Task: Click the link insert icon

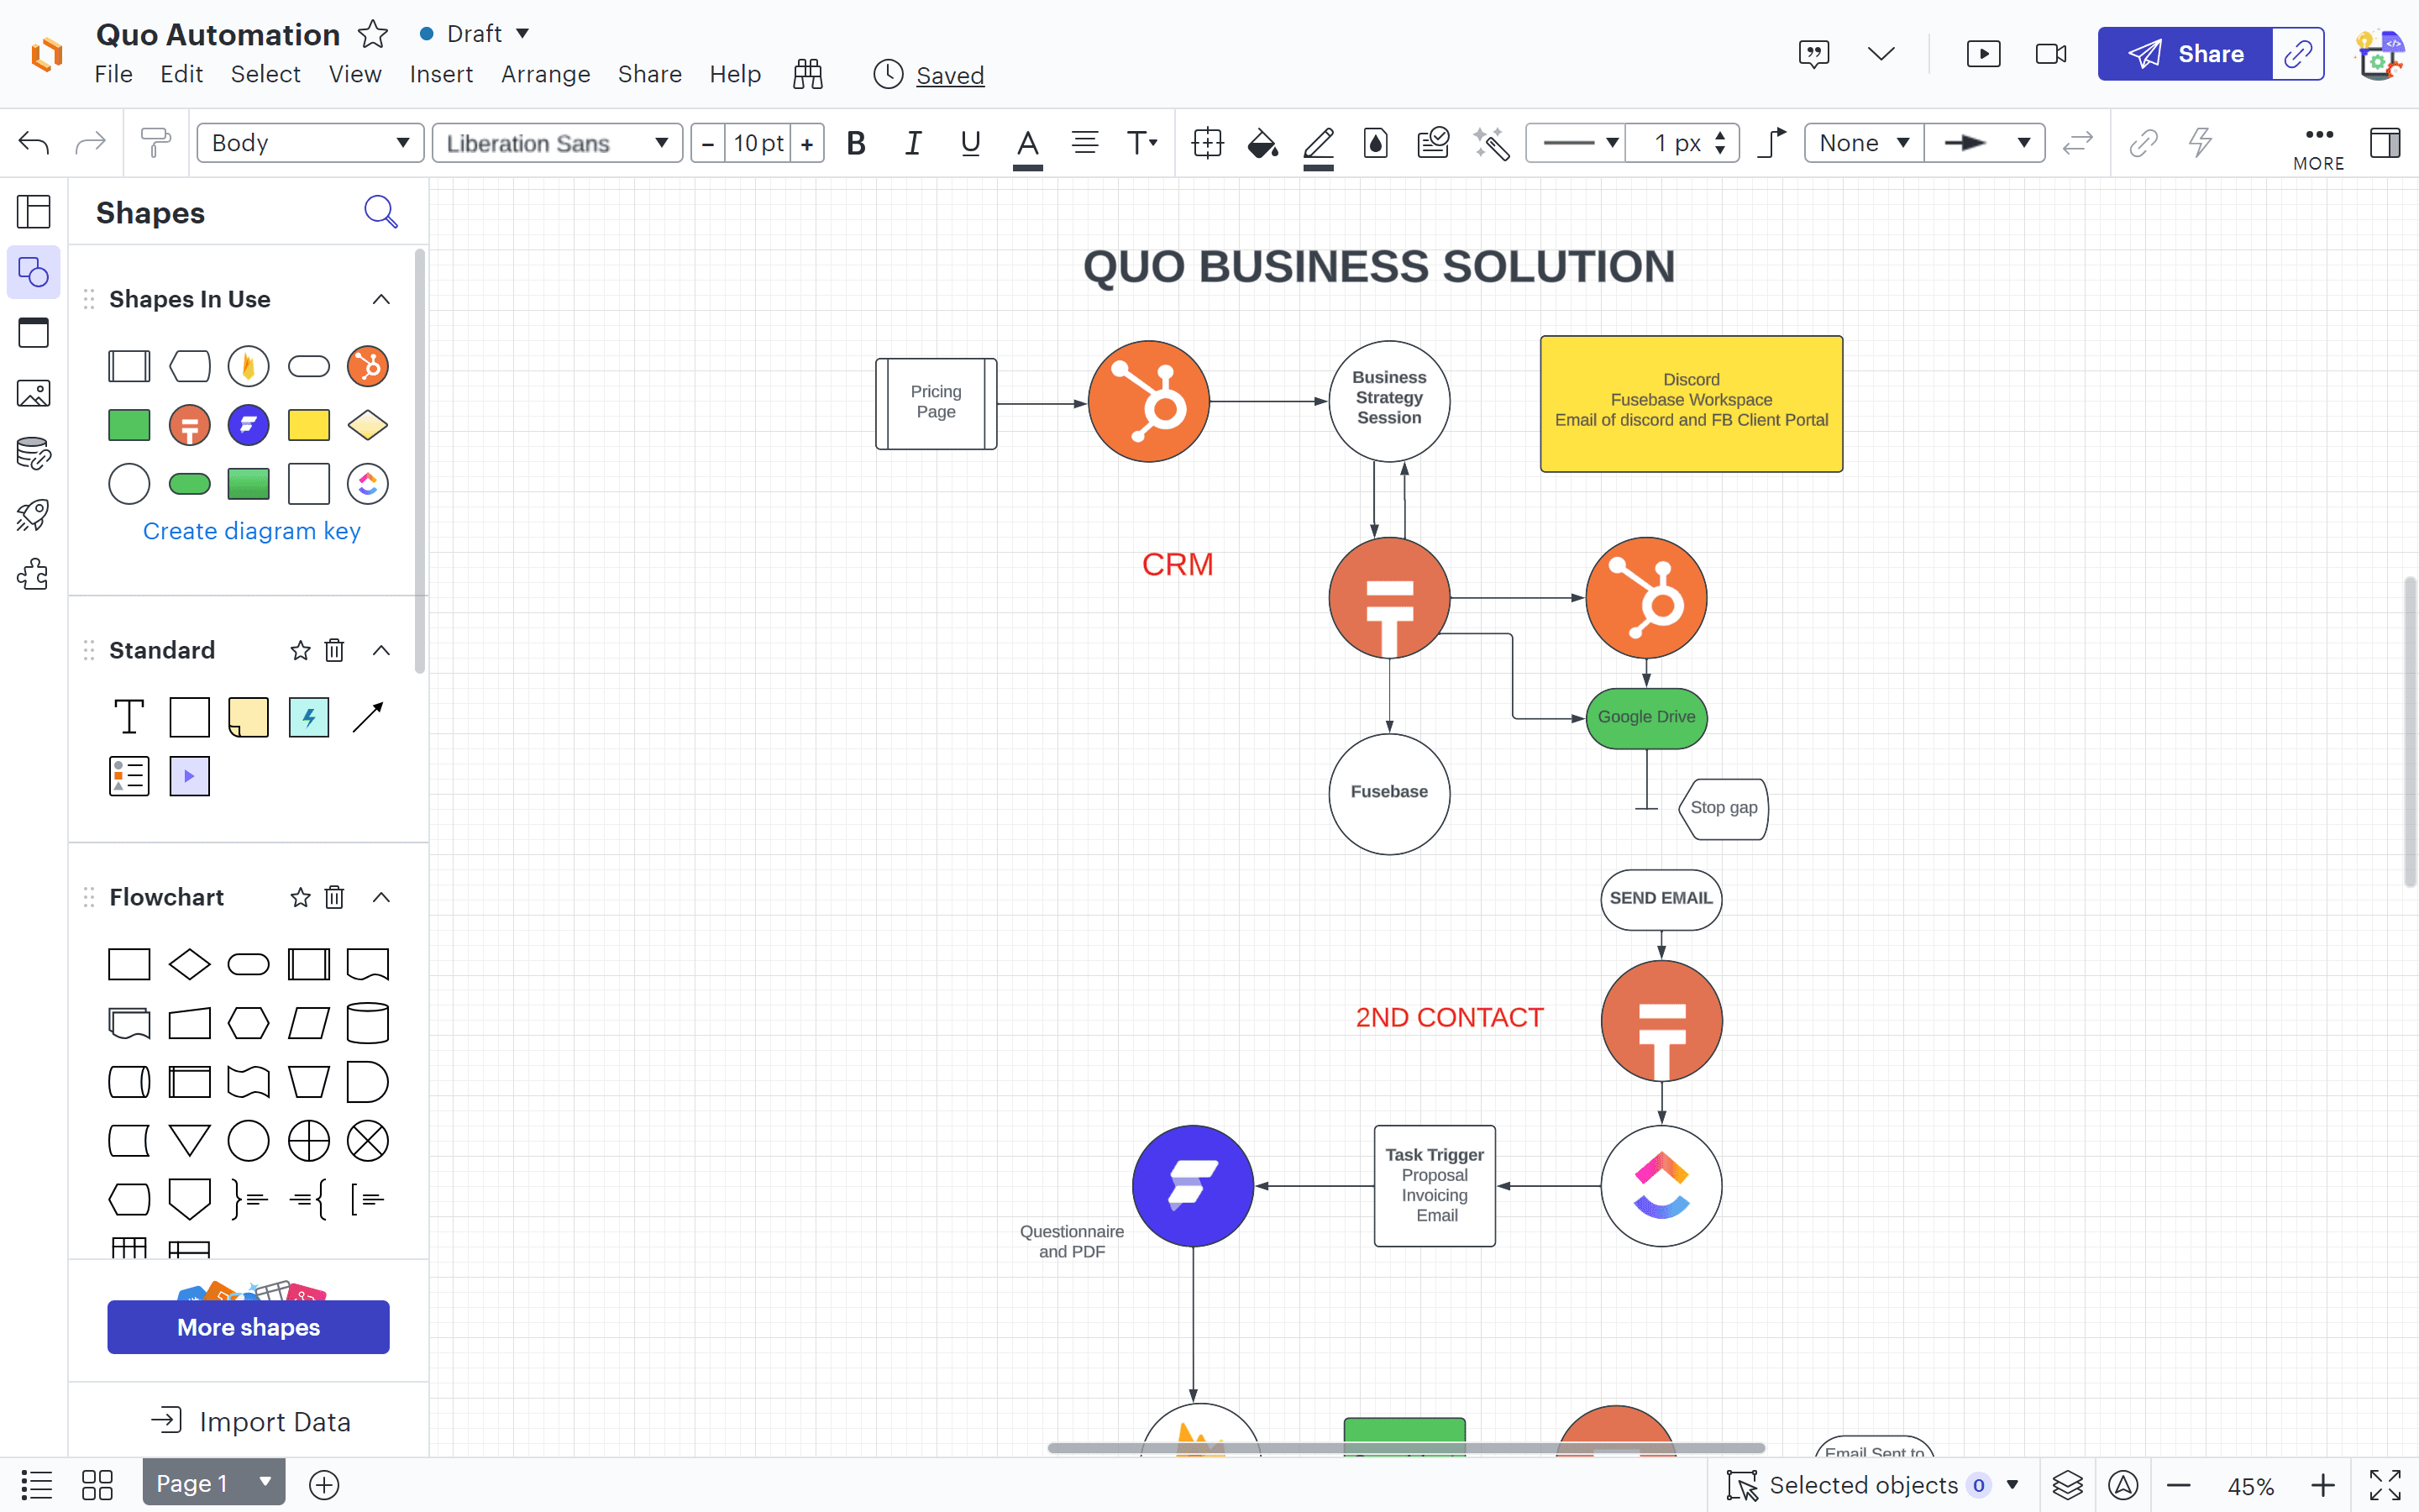Action: pos(2144,143)
